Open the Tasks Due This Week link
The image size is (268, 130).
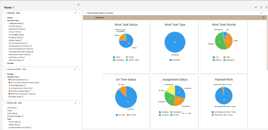click(x=16, y=29)
